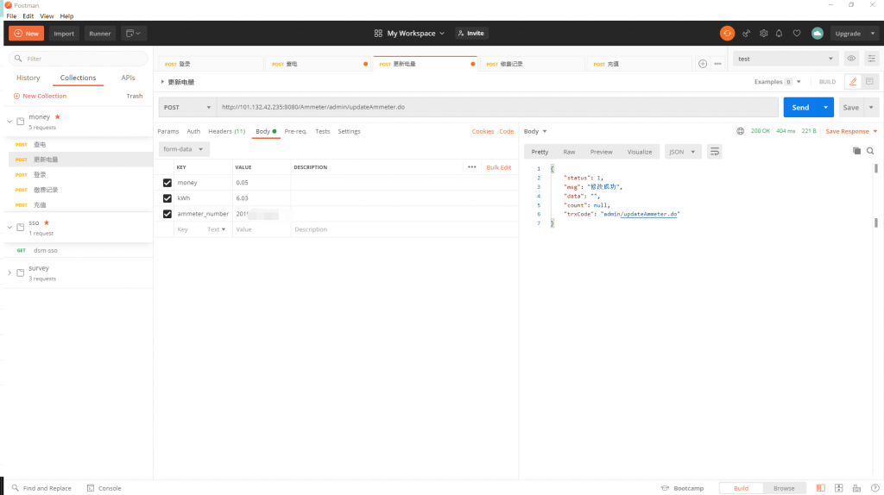Uncheck the money parameter checkbox
The image size is (884, 495).
point(167,183)
